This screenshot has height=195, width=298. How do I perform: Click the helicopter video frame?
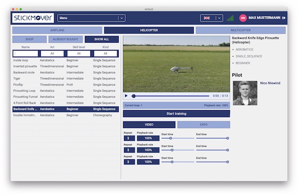pyautogui.click(x=176, y=64)
